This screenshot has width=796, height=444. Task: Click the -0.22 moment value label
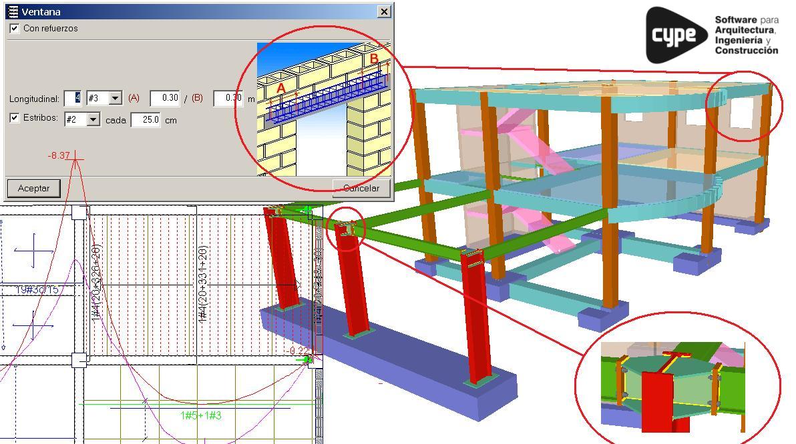[x=297, y=351]
